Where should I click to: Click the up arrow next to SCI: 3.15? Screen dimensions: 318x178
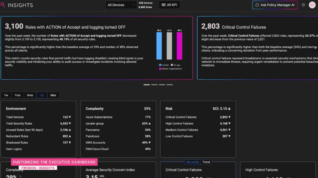(229, 109)
